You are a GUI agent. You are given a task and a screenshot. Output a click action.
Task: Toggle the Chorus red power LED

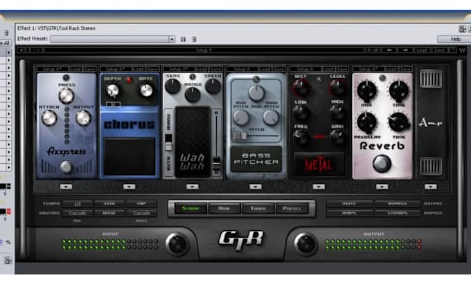coord(129,79)
